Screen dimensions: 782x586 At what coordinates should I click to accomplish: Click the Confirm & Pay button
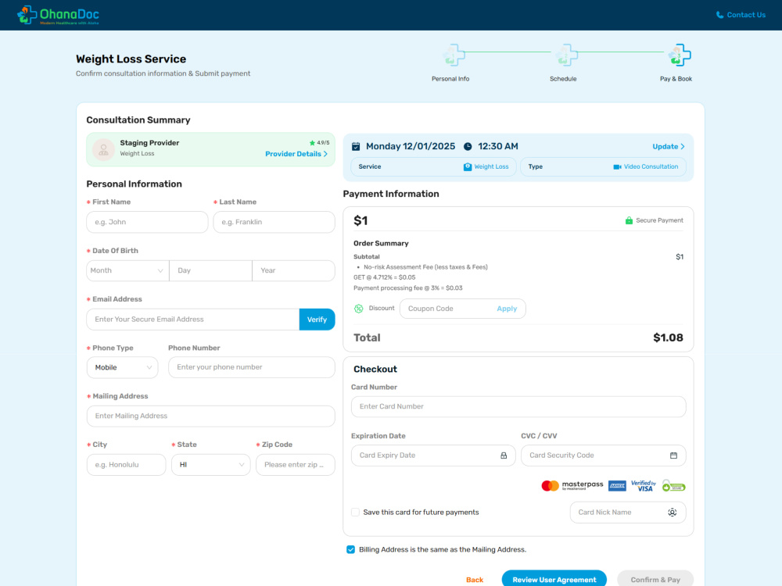tap(655, 579)
